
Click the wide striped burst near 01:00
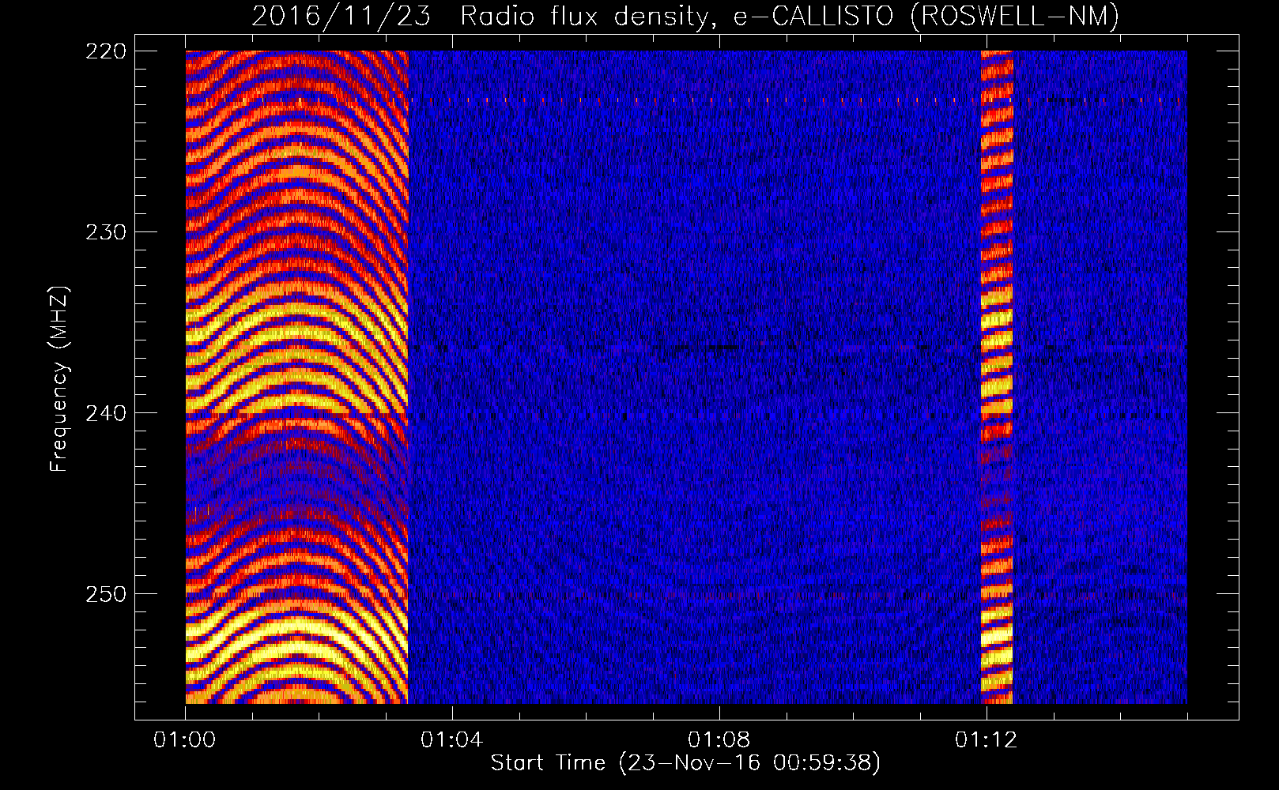point(296,377)
